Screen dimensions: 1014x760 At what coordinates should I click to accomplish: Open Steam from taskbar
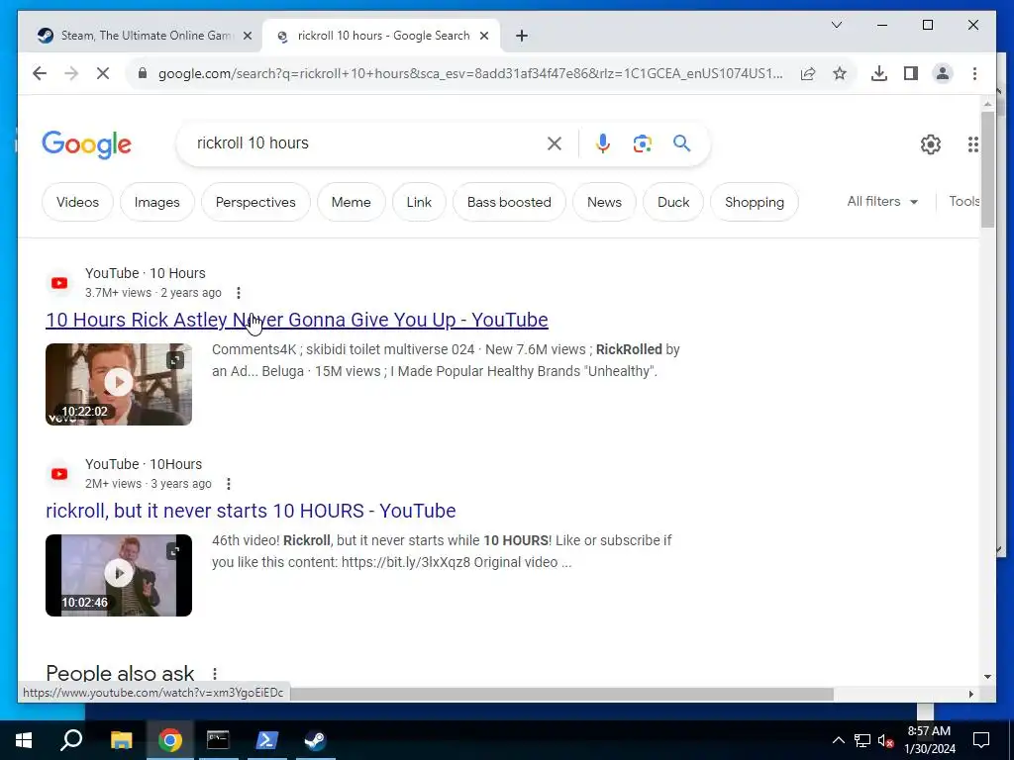coord(315,740)
